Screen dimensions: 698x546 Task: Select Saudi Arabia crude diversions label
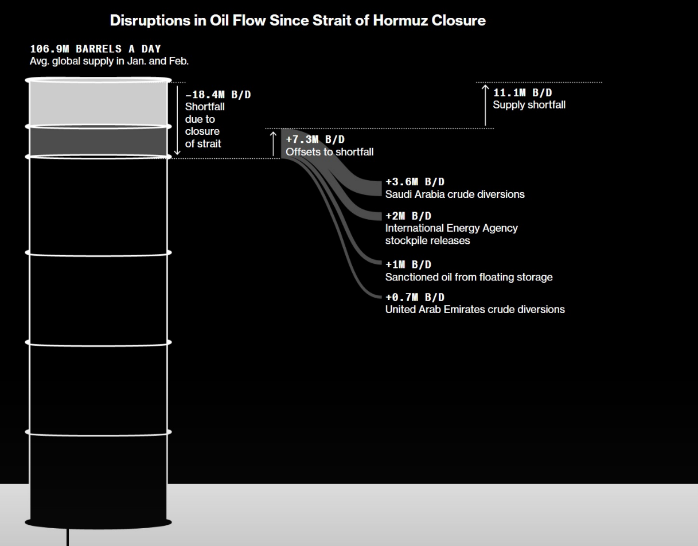454,194
